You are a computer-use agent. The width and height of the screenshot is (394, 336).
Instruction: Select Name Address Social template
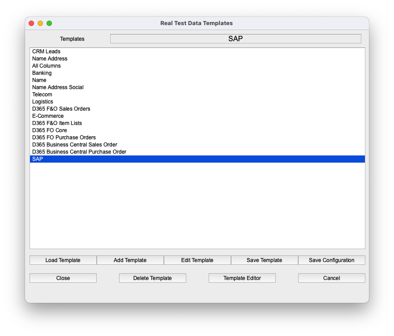(197, 87)
